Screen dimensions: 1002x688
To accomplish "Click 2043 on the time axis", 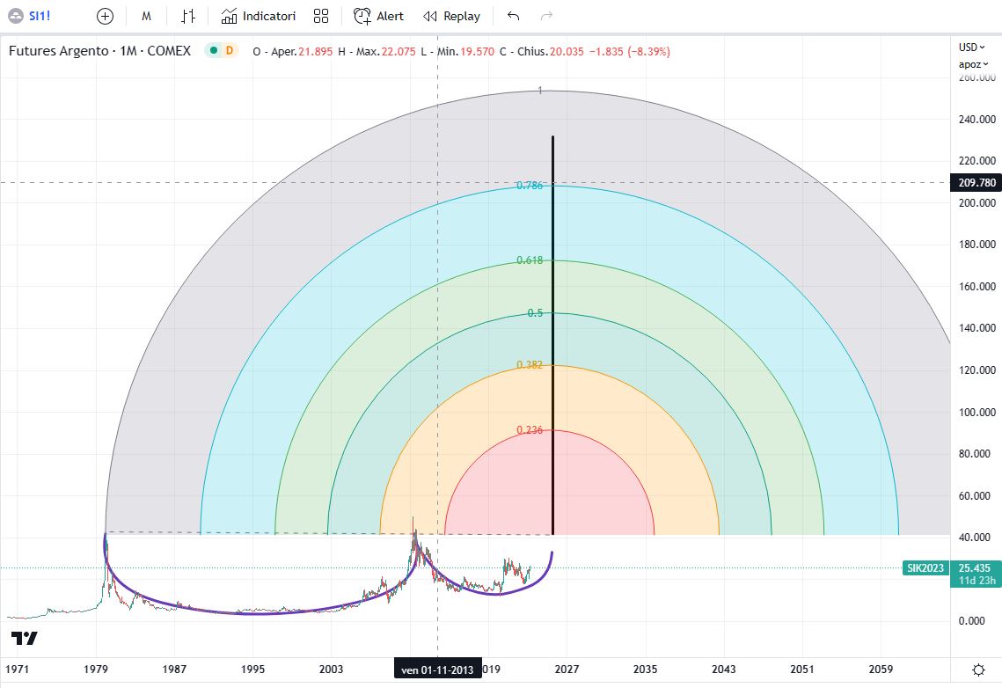I will tap(723, 669).
